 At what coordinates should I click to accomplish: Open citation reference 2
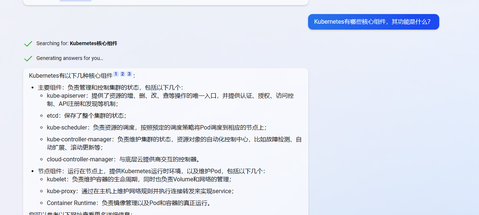click(x=123, y=74)
